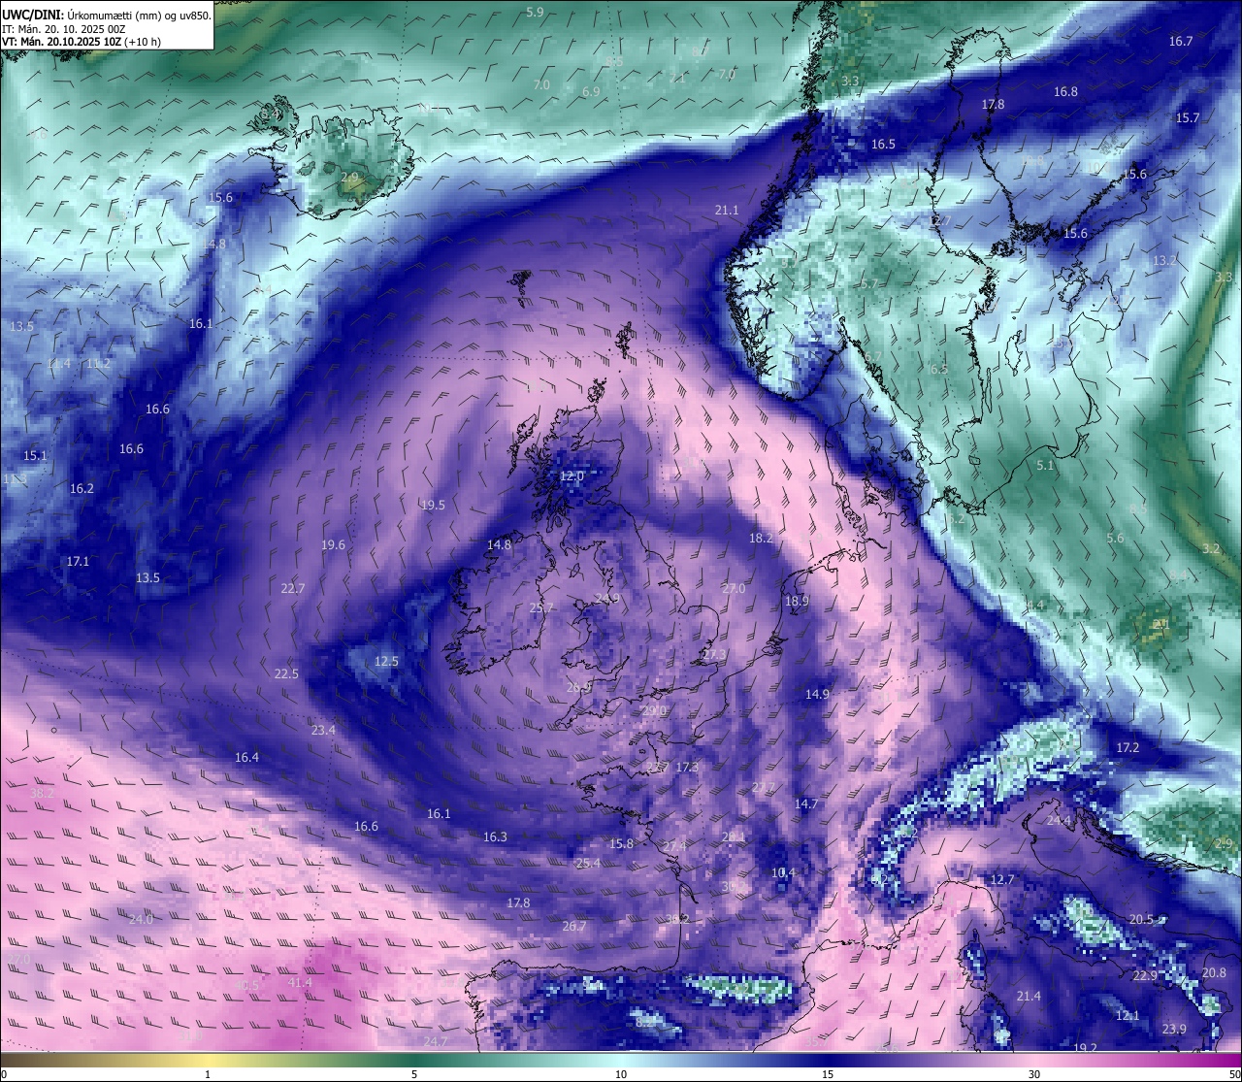Click the 5.1 value label
The height and width of the screenshot is (1082, 1242).
tap(1045, 465)
